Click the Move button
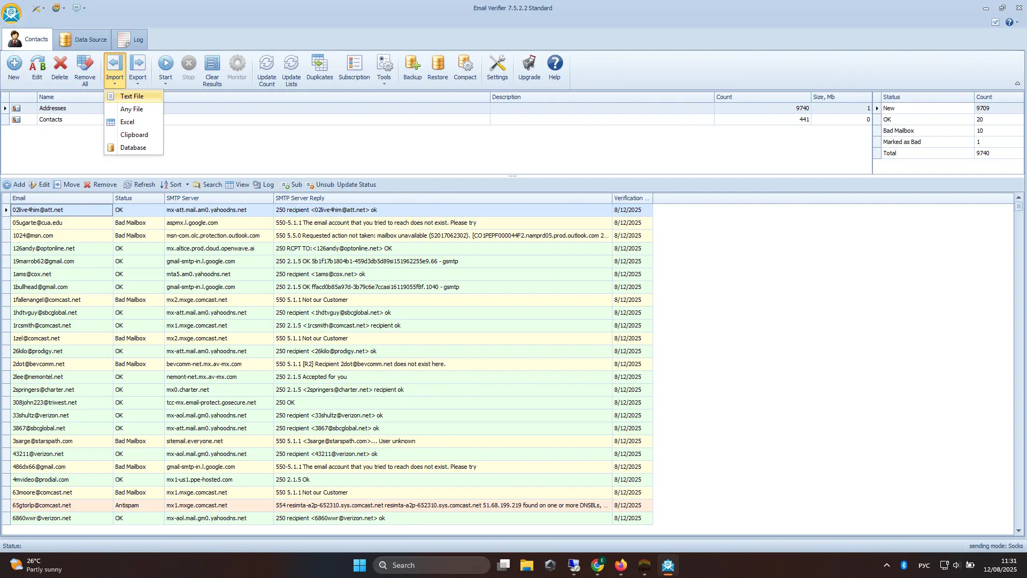The height and width of the screenshot is (578, 1027). [66, 185]
